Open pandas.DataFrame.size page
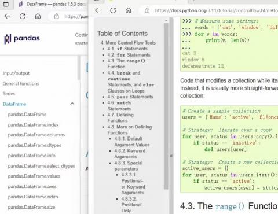Viewport: 278px width, 214px height. coord(31,207)
